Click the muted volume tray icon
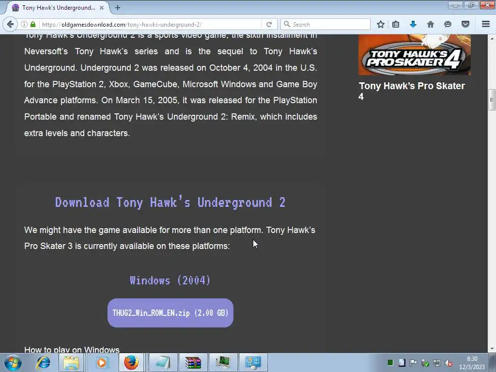The height and width of the screenshot is (372, 496). tap(448, 363)
